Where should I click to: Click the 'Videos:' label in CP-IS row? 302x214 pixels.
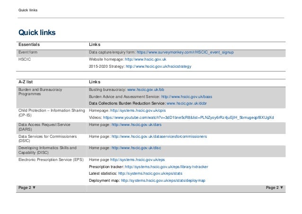(95, 117)
